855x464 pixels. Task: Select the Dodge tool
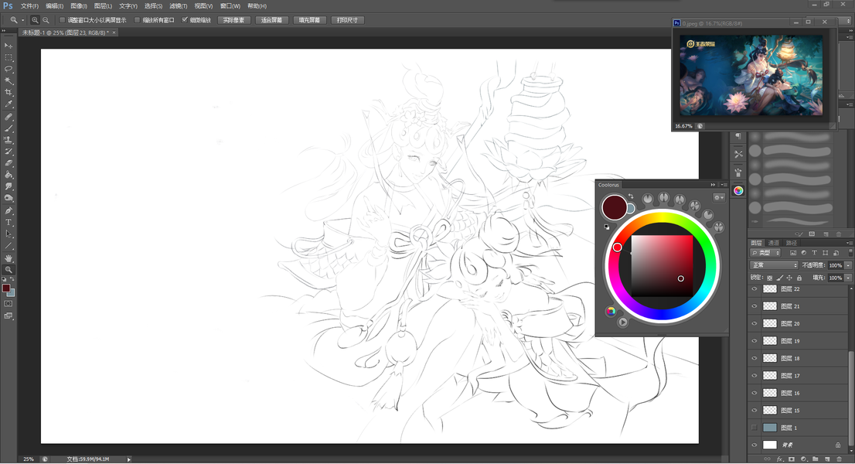point(9,199)
